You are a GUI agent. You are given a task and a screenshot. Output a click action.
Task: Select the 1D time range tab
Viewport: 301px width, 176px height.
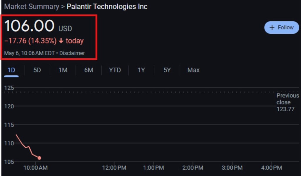point(11,70)
